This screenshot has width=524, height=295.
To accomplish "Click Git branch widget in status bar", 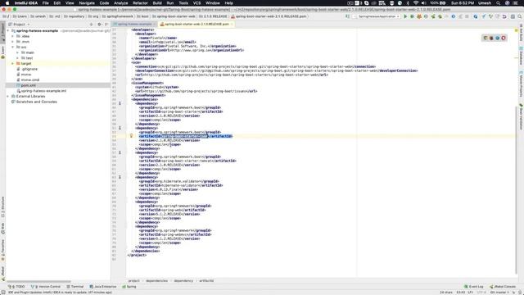I will pyautogui.click(x=499, y=293).
